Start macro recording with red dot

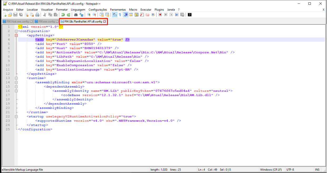pos(160,15)
